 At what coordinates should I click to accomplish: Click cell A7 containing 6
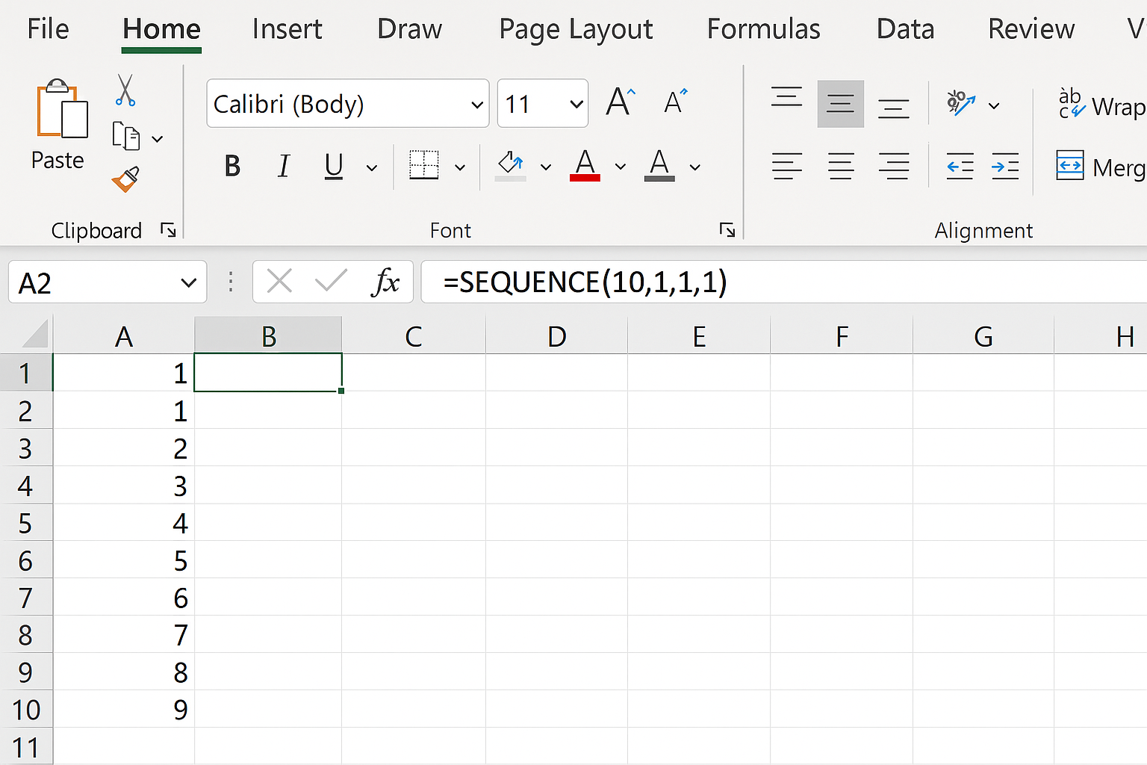pos(124,597)
